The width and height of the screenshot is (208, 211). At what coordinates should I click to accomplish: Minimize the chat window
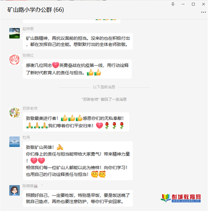183,4
